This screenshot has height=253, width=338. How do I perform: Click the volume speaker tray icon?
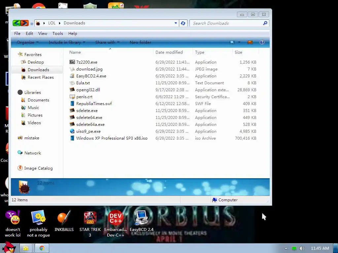[x=302, y=248]
